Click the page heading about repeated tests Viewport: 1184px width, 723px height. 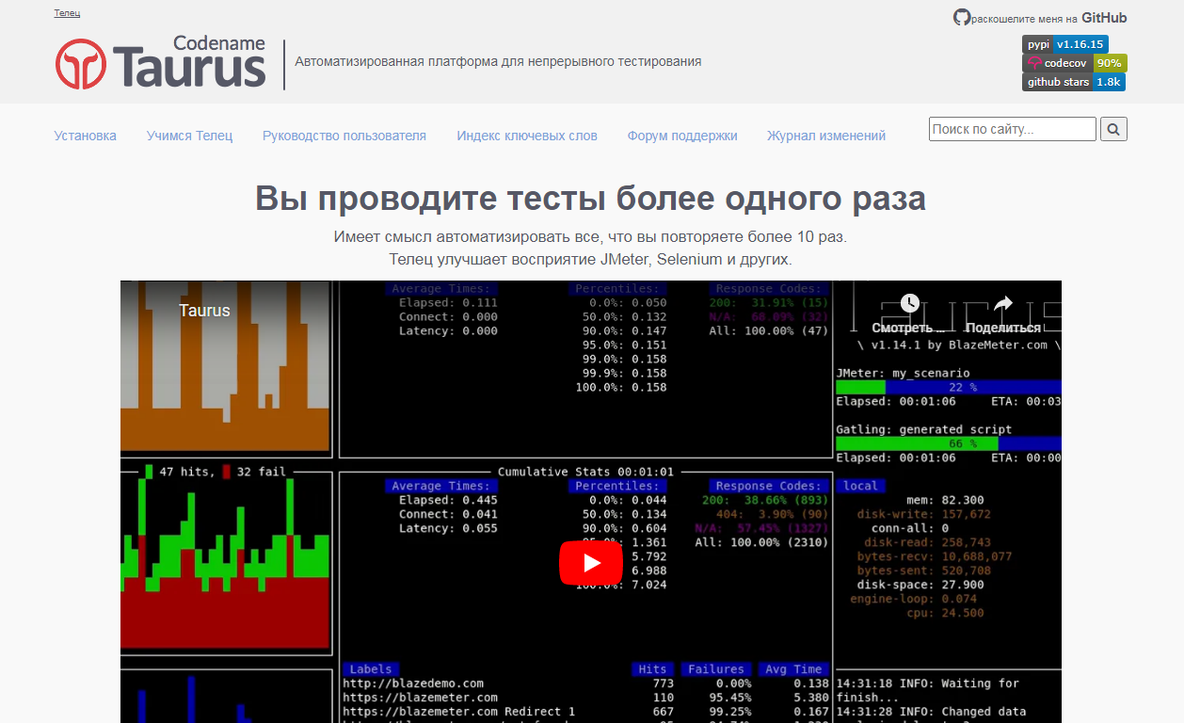[591, 199]
